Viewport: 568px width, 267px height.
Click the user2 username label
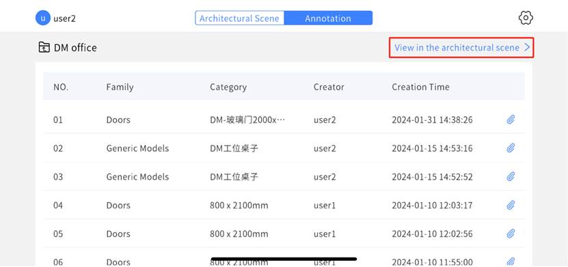64,18
